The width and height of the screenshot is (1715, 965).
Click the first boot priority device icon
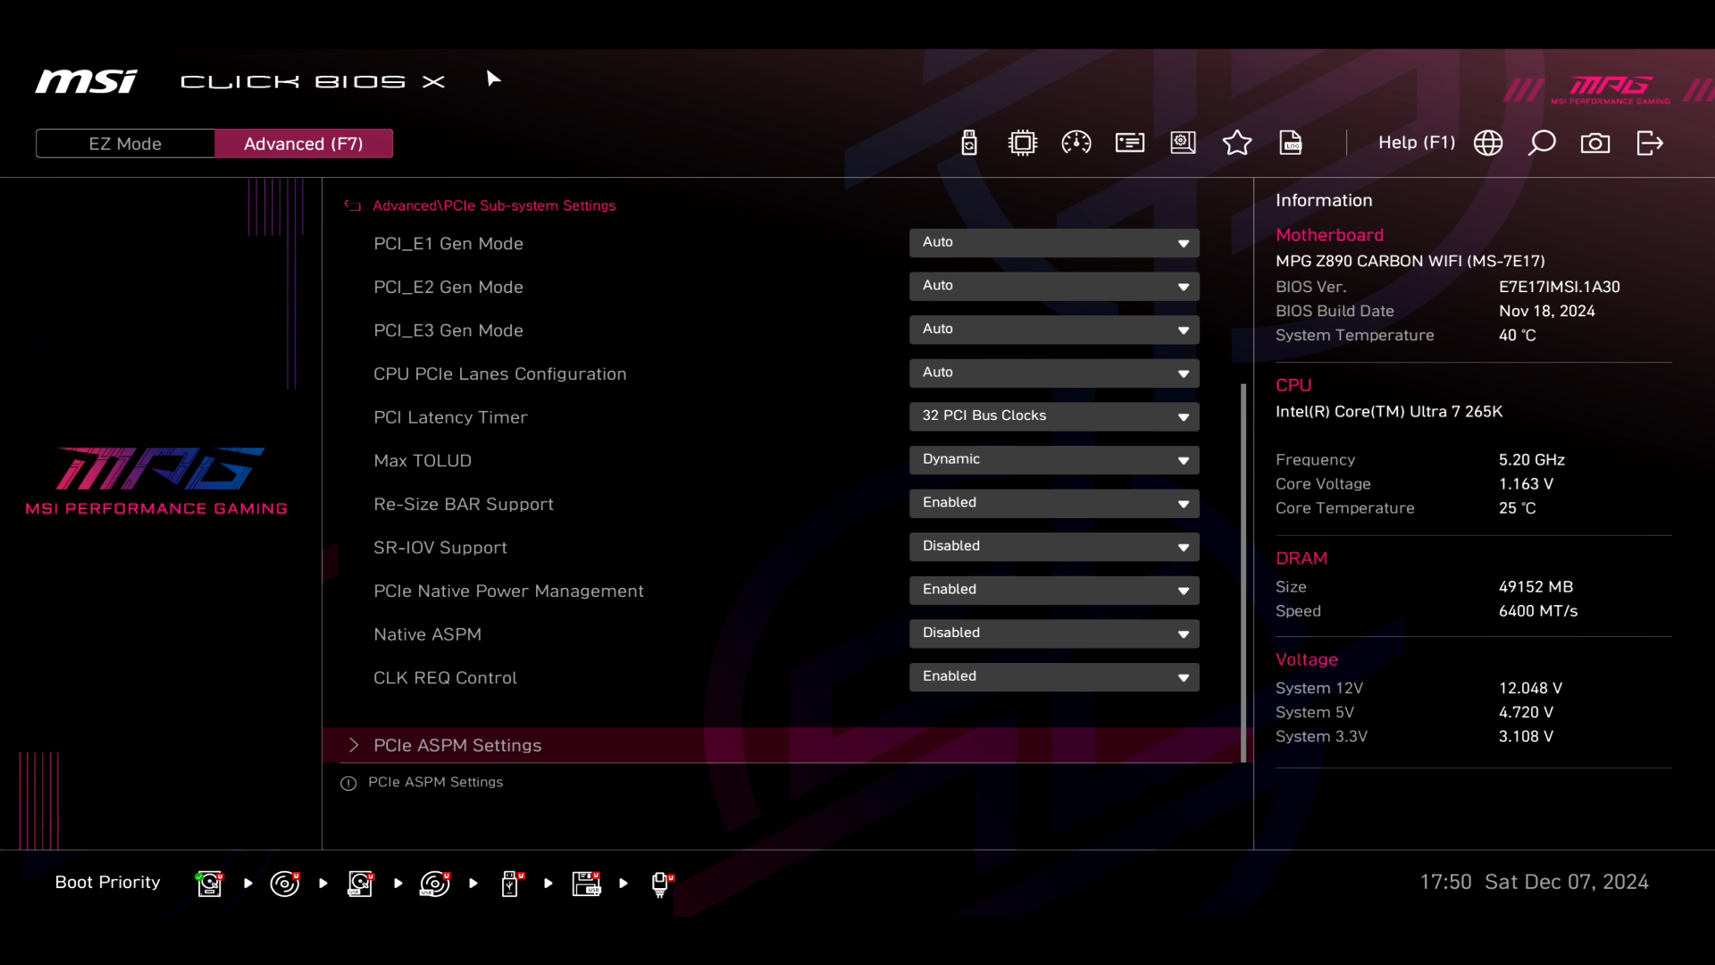210,883
